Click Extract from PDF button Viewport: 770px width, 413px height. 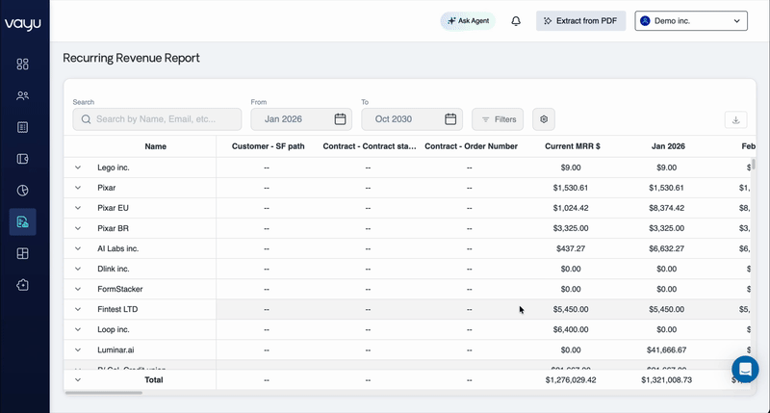pyautogui.click(x=581, y=21)
